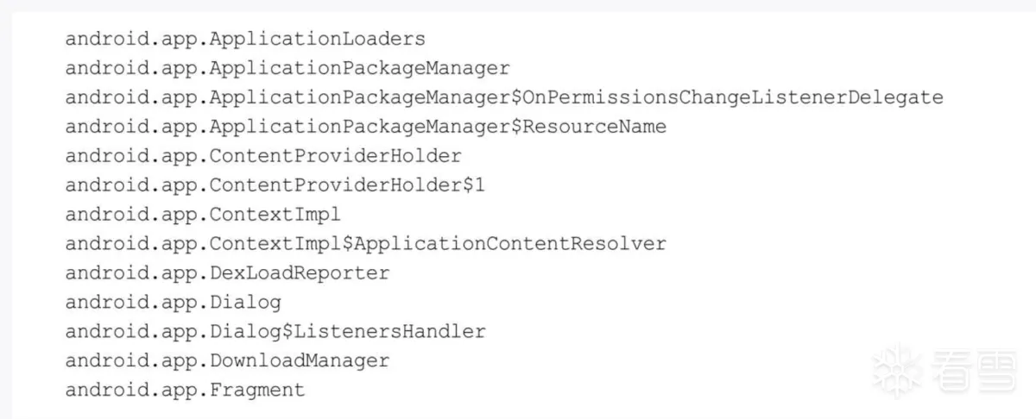Click 'android.app' on the ApplicationContentResolver line
Viewport: 1036px width, 419px height.
(x=131, y=244)
